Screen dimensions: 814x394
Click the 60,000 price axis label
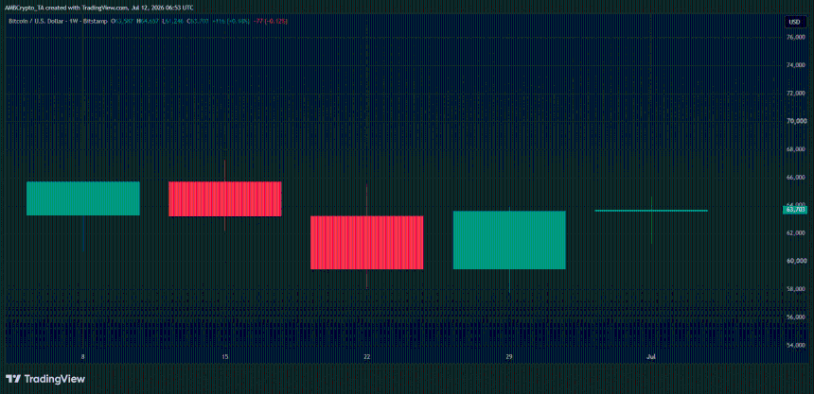[x=796, y=262]
